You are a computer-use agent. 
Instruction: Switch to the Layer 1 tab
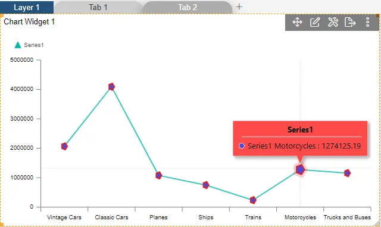[27, 7]
